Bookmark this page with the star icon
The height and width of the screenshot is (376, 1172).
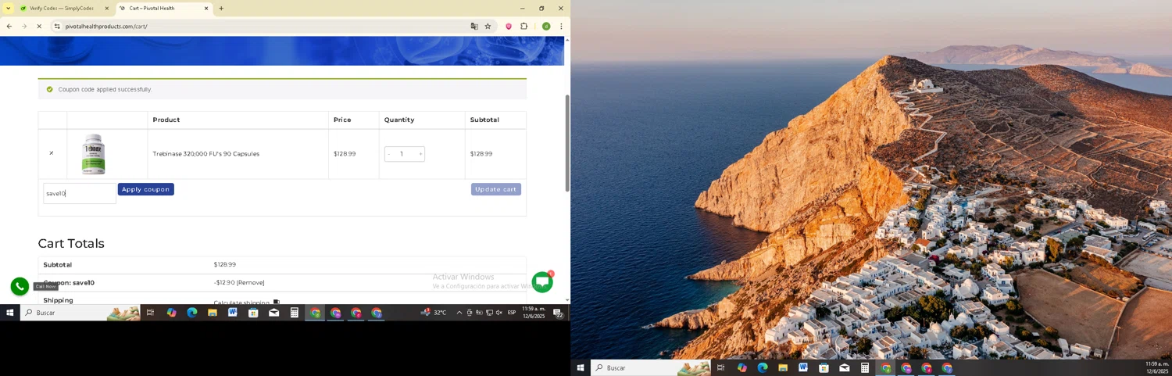(488, 27)
